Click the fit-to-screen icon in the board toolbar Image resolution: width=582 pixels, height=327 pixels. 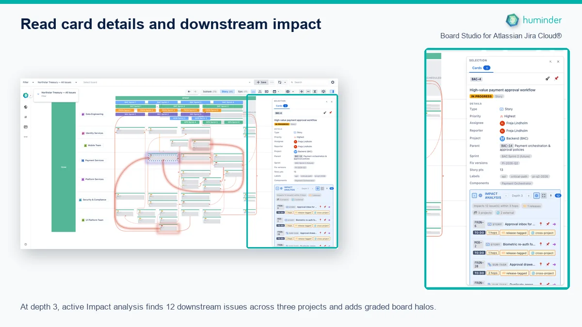pyautogui.click(x=315, y=92)
